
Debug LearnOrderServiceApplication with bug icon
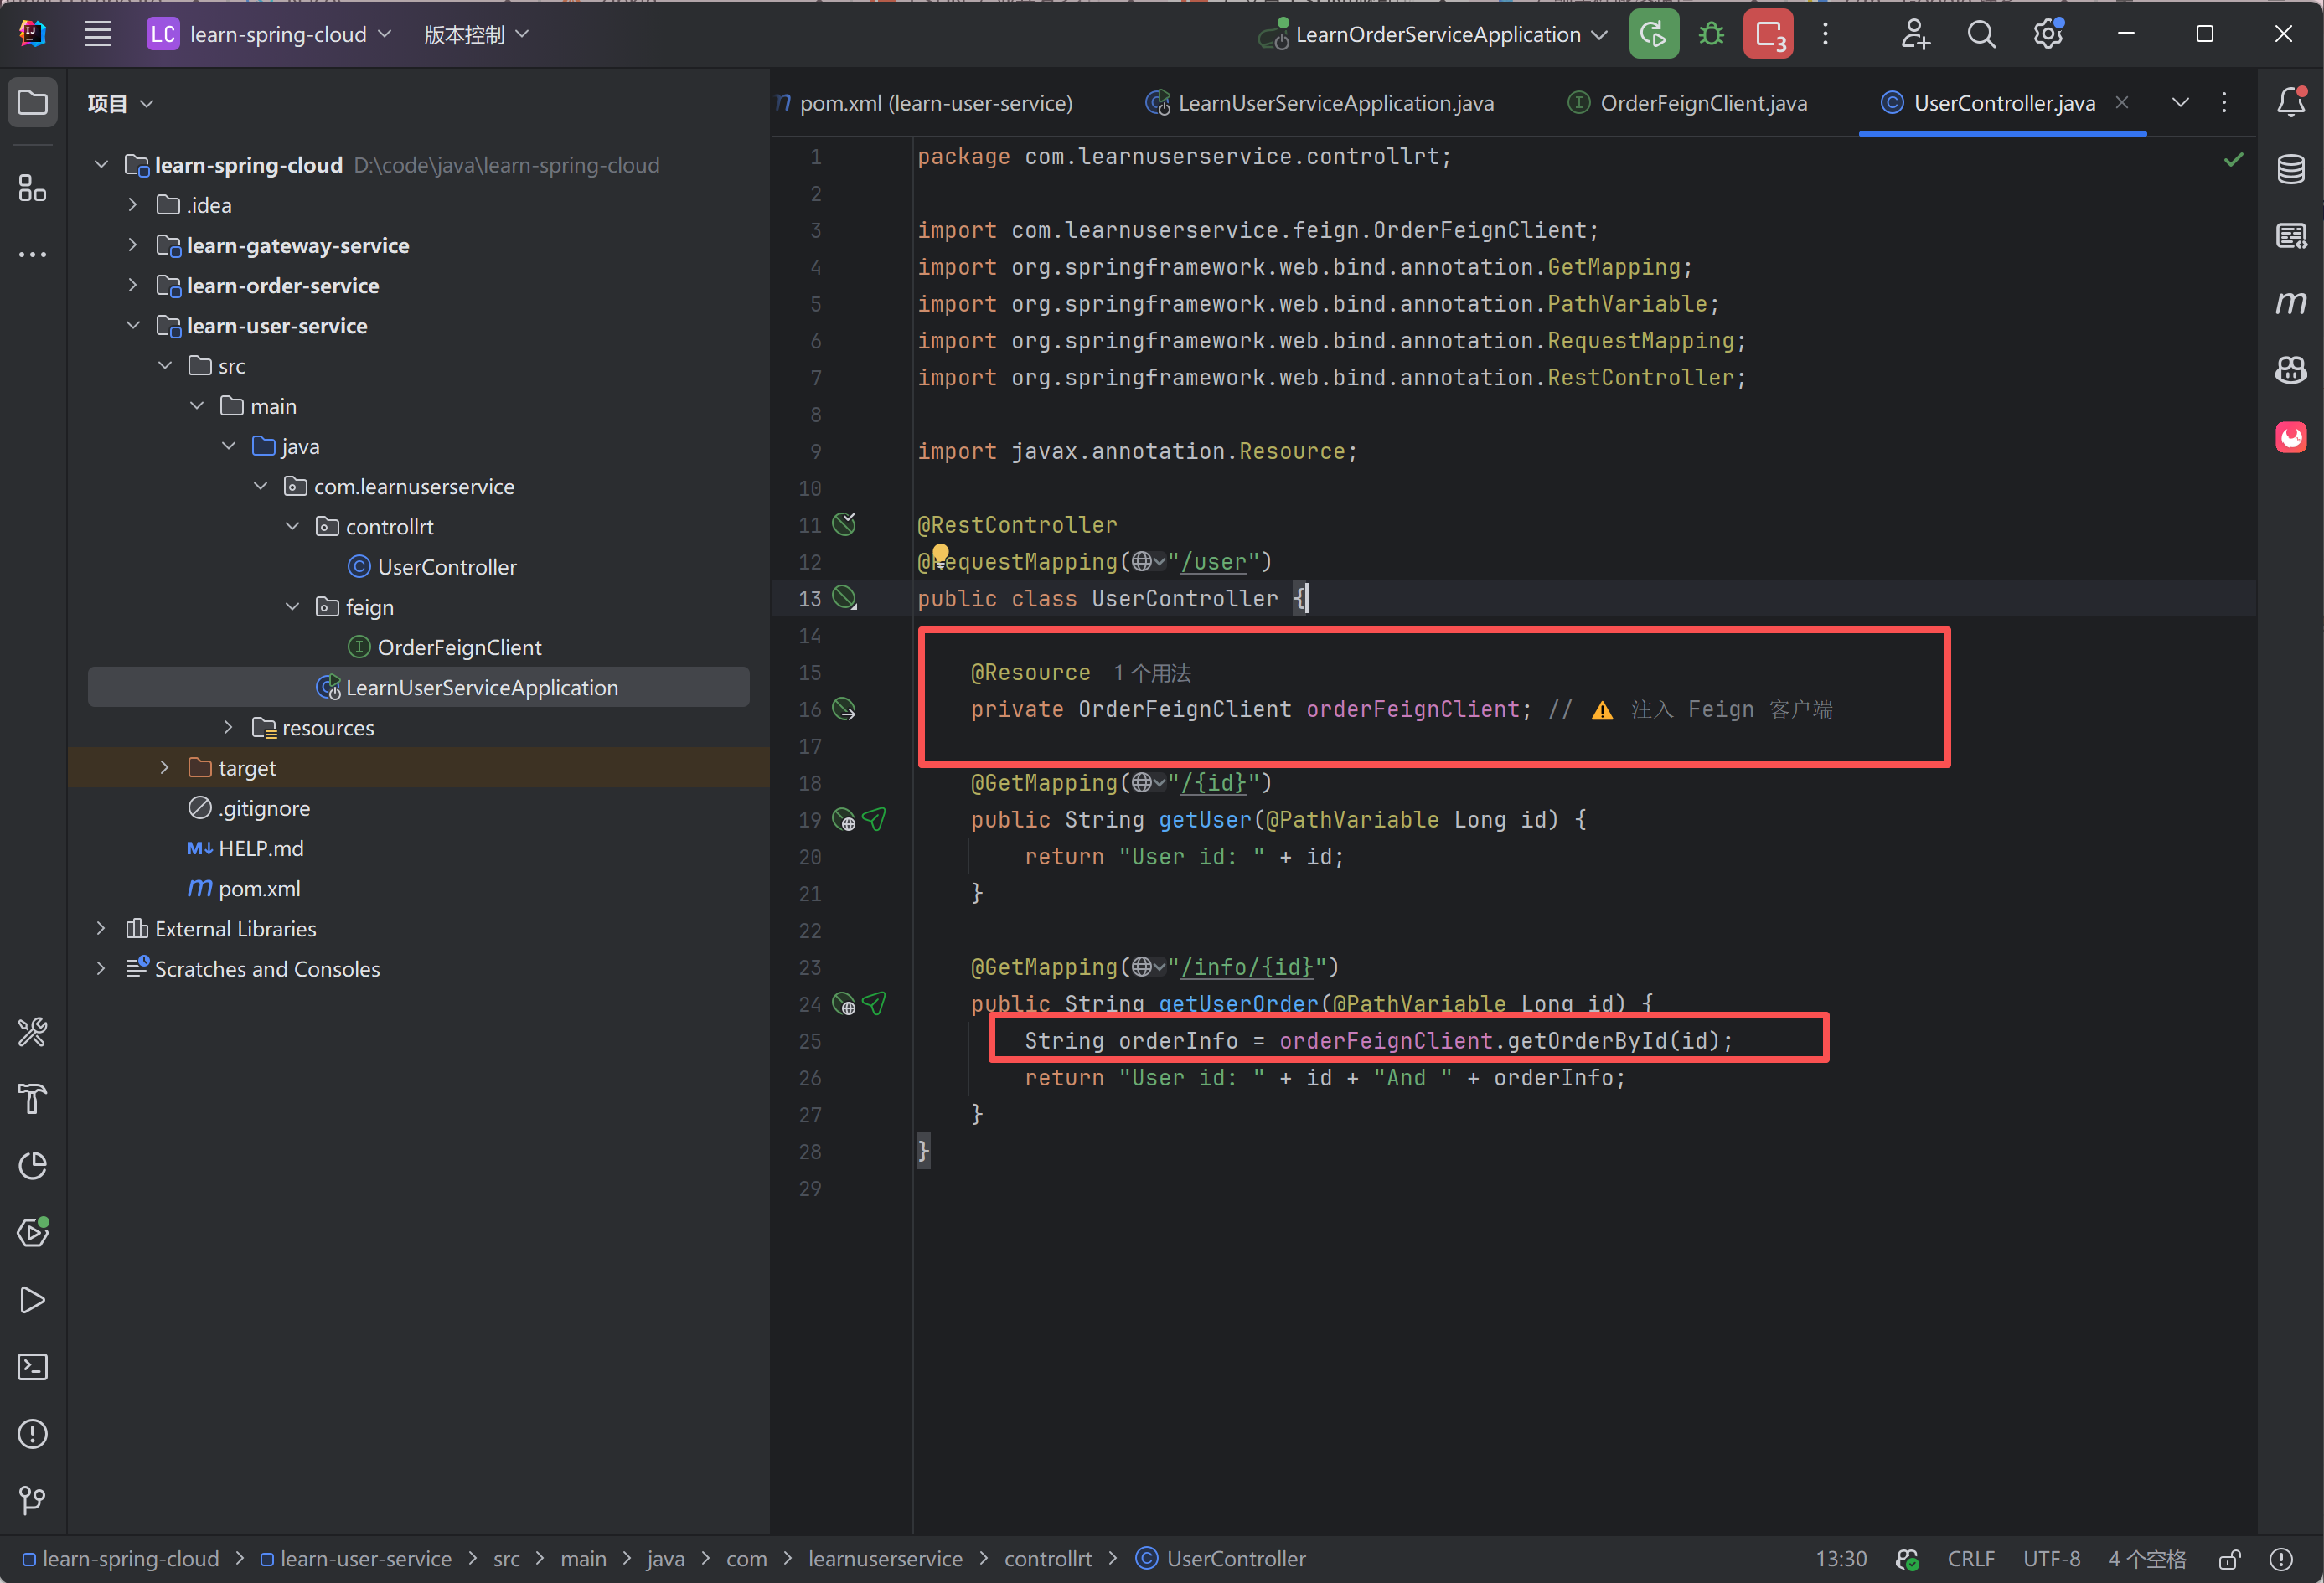click(1711, 34)
